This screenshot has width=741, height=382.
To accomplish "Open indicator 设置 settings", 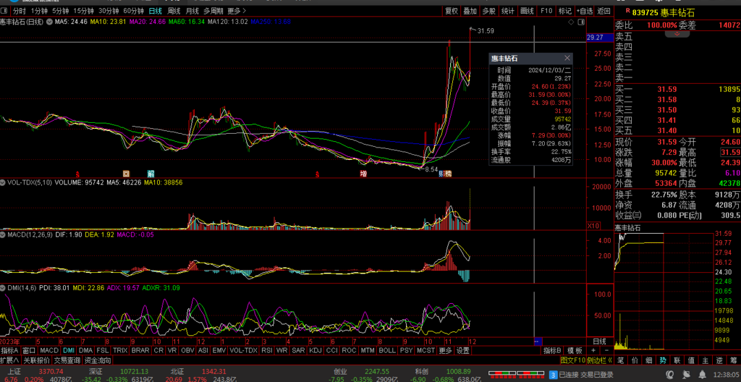I will 463,350.
